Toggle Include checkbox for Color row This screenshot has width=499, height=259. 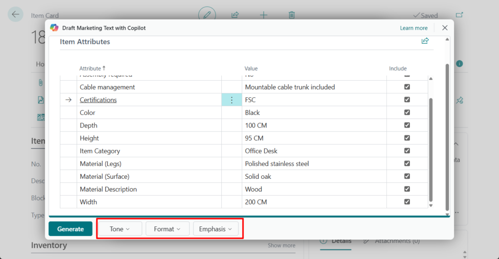coord(407,112)
